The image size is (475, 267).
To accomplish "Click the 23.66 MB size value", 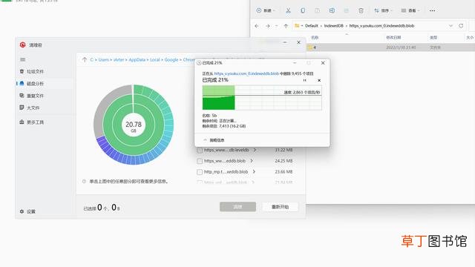I will 284,172.
